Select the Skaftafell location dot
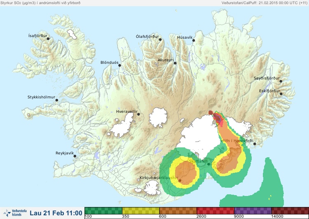The image size is (309, 219). (x=208, y=164)
